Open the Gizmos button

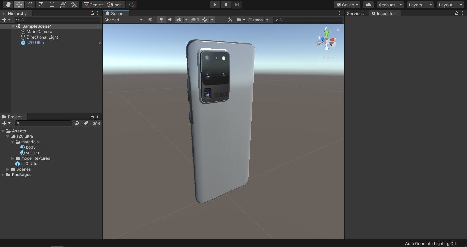pos(255,20)
